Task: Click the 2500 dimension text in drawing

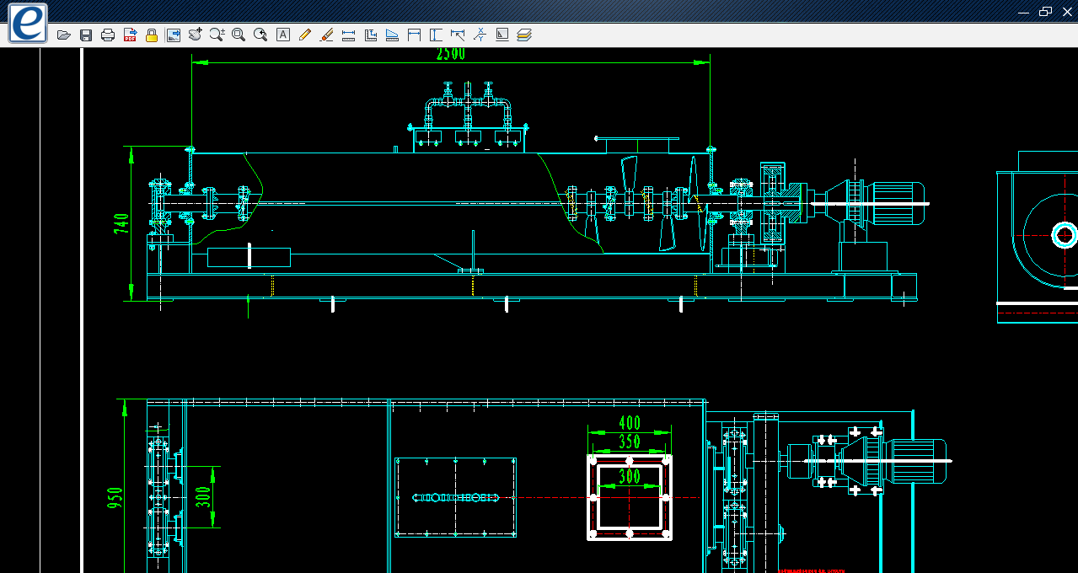Action: pyautogui.click(x=450, y=54)
